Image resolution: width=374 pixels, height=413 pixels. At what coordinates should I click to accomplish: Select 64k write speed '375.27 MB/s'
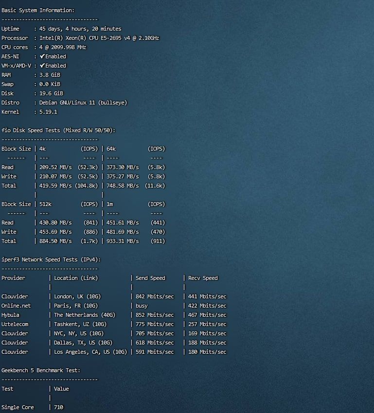coord(123,176)
